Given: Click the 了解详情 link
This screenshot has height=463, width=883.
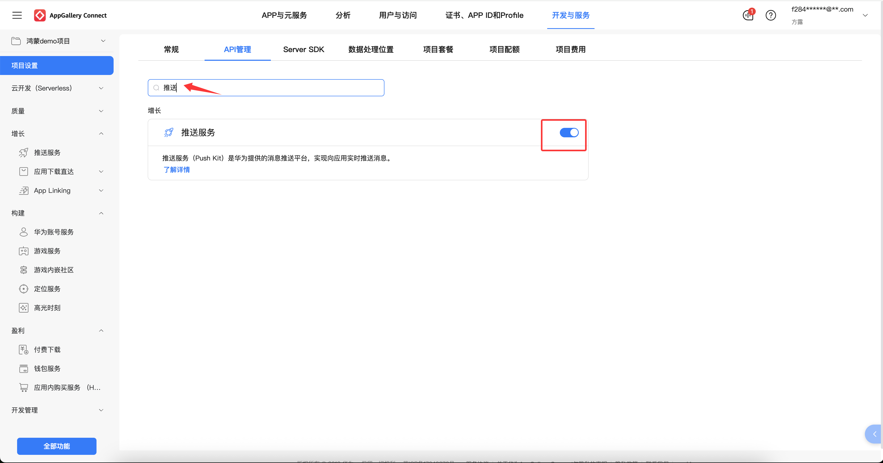Looking at the screenshot, I should (176, 170).
